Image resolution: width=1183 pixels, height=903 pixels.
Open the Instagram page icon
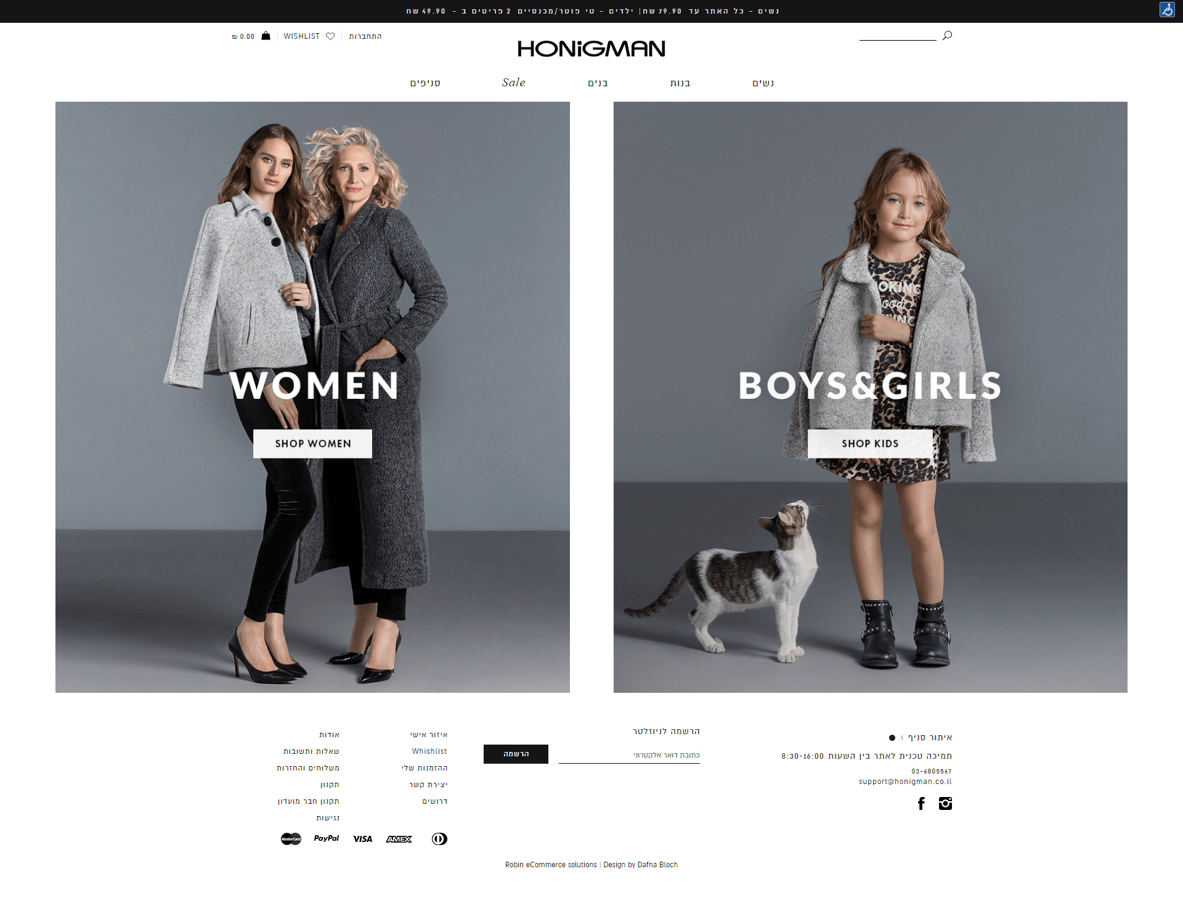pos(945,803)
